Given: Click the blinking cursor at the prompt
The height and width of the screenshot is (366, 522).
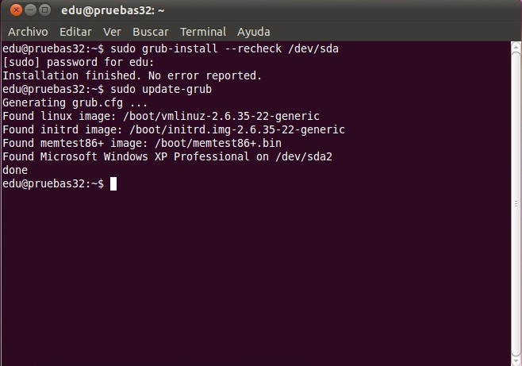Looking at the screenshot, I should coord(113,184).
